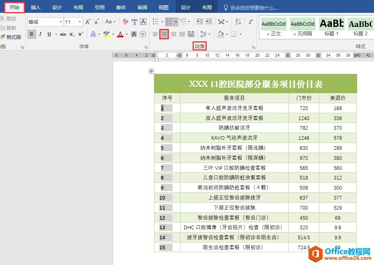Apply red font color
374x265 pixels.
(x=121, y=34)
